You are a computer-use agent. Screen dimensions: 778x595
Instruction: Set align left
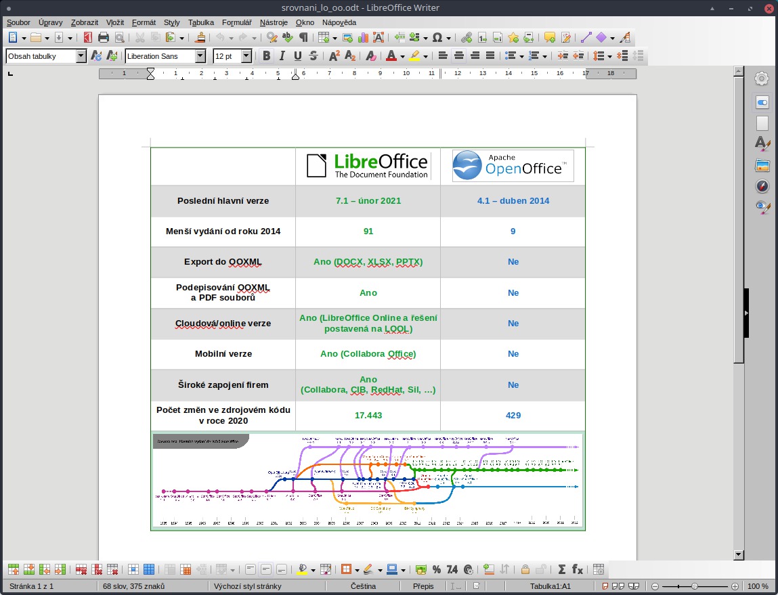(x=443, y=56)
